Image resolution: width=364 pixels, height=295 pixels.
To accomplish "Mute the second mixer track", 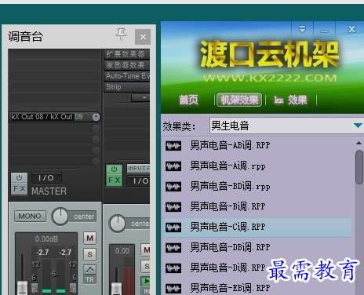I will 146,250.
